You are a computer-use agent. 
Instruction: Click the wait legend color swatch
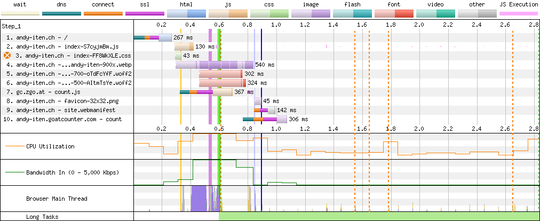pyautogui.click(x=20, y=13)
